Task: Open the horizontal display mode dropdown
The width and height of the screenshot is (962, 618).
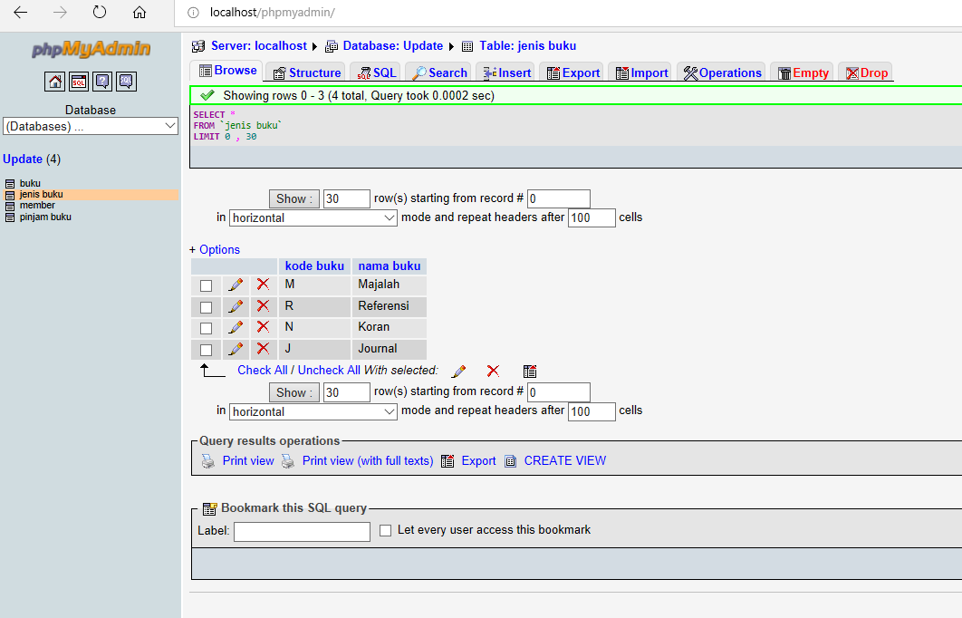Action: click(313, 217)
